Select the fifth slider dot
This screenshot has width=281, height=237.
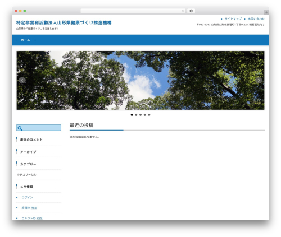pyautogui.click(x=149, y=115)
